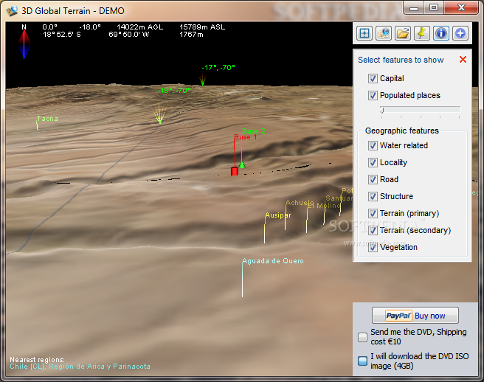
Task: Click the 69°50.0' W longitude readout
Action: (x=128, y=35)
